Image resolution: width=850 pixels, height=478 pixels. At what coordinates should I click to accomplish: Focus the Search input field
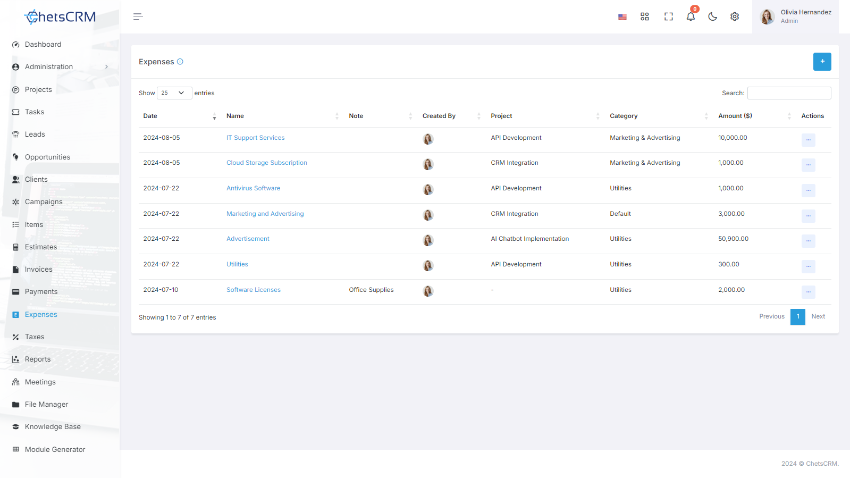pyautogui.click(x=789, y=93)
